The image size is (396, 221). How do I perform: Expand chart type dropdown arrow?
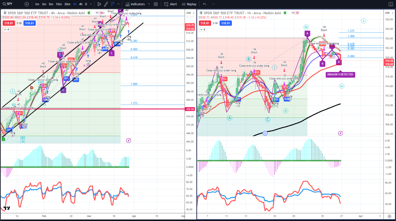point(118,4)
